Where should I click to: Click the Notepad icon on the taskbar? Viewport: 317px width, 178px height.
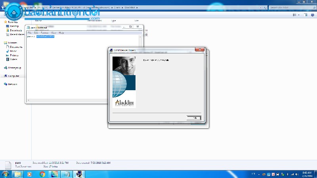[67, 174]
